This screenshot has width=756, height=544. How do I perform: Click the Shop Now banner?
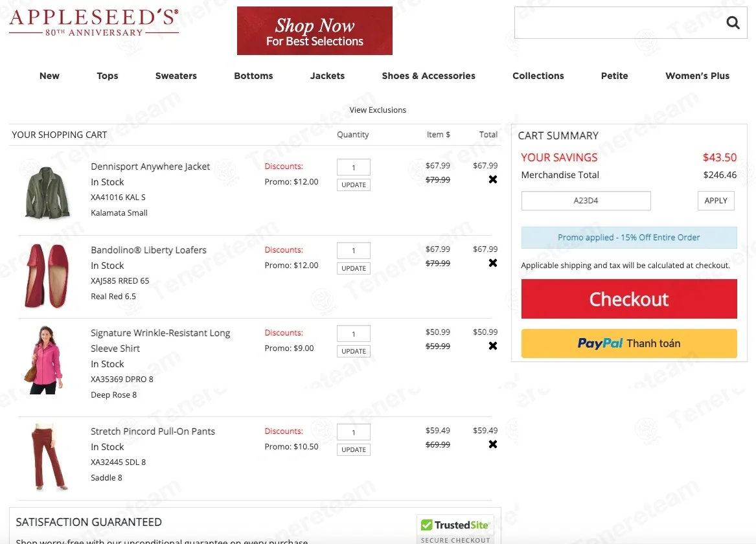[x=315, y=31]
